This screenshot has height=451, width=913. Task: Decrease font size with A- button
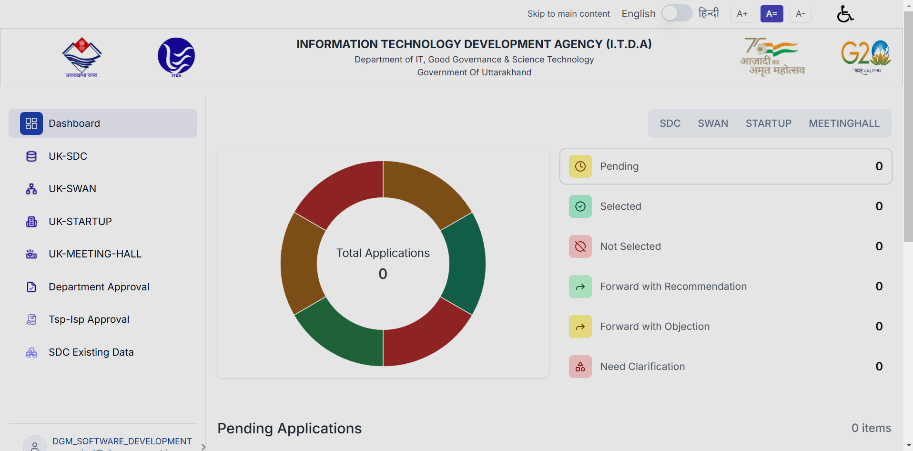pyautogui.click(x=801, y=14)
